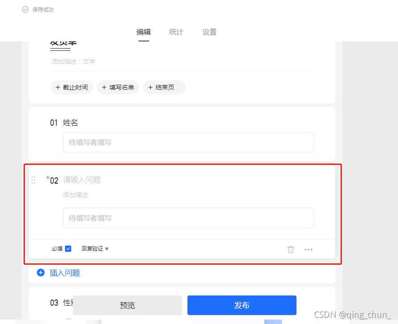
Task: Open the three-dot more options menu
Action: tap(309, 250)
